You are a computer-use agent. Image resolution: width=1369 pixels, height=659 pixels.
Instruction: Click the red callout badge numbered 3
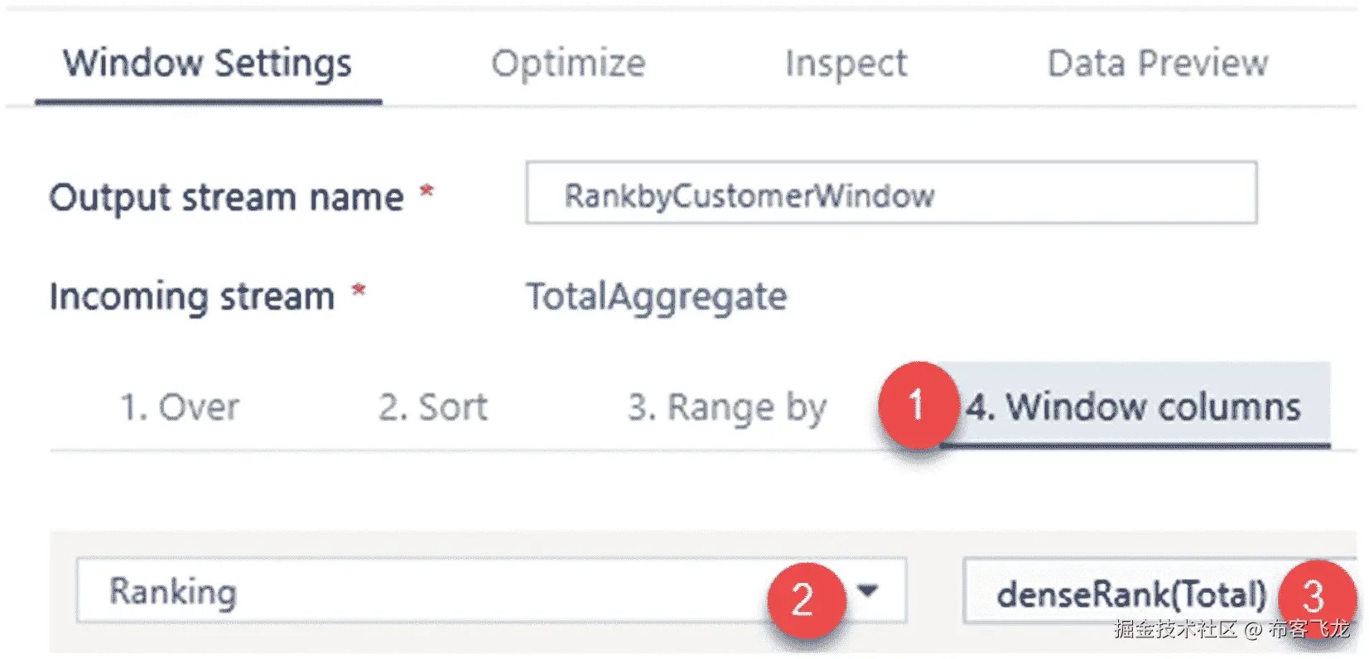[1314, 596]
